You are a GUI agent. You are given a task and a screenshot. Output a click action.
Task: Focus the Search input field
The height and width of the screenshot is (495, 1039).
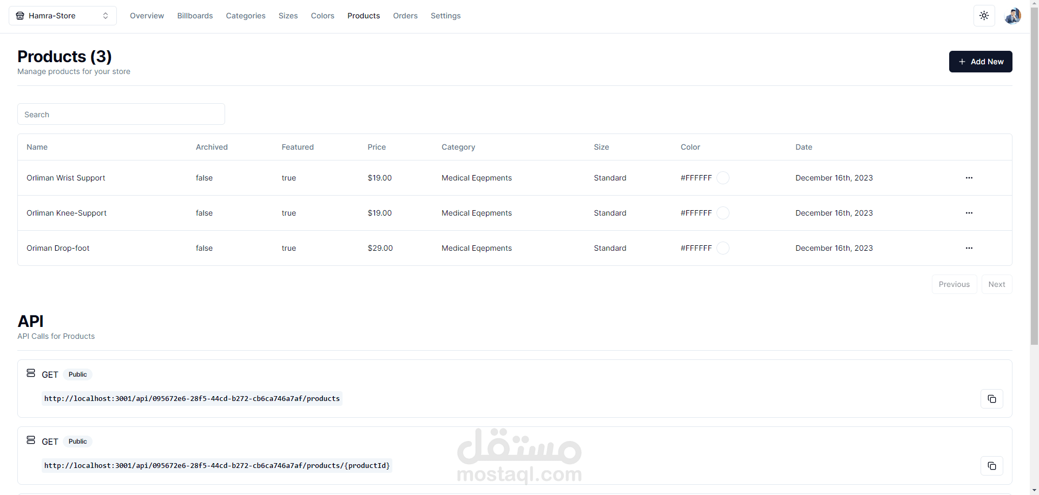pos(121,114)
